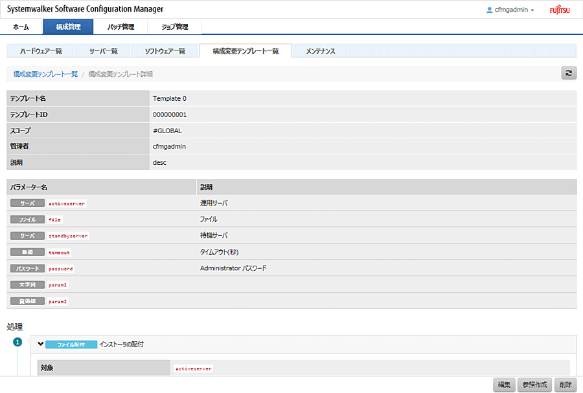
Task: Click the 対象 field label
Action: (47, 368)
